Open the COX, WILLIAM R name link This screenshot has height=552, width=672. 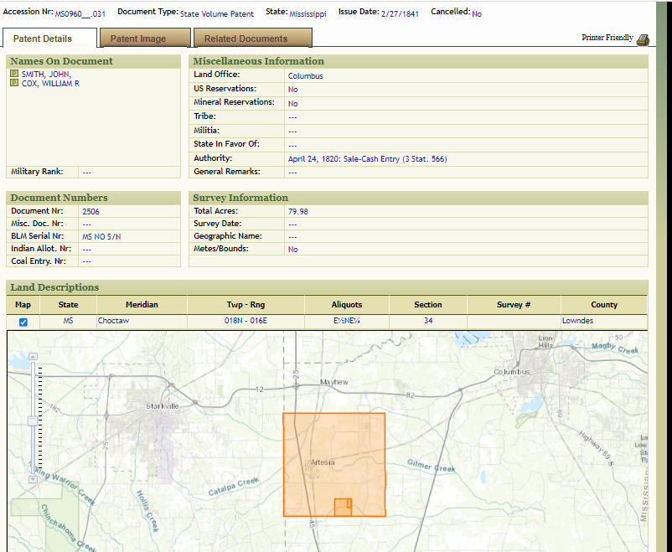[50, 84]
